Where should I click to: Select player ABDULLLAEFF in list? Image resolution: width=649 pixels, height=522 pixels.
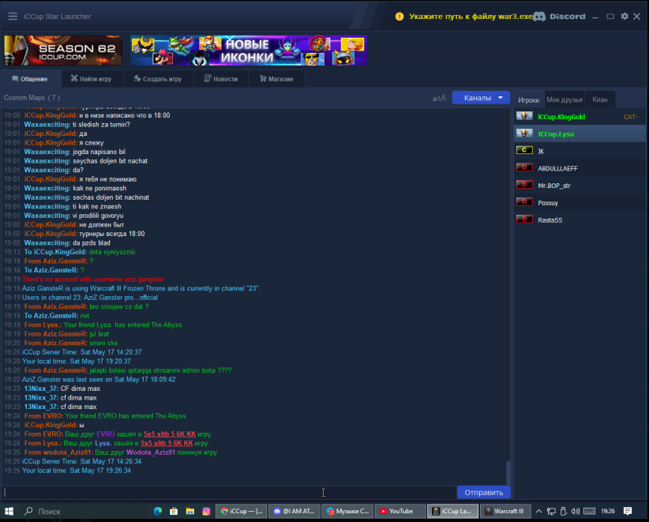click(x=580, y=168)
